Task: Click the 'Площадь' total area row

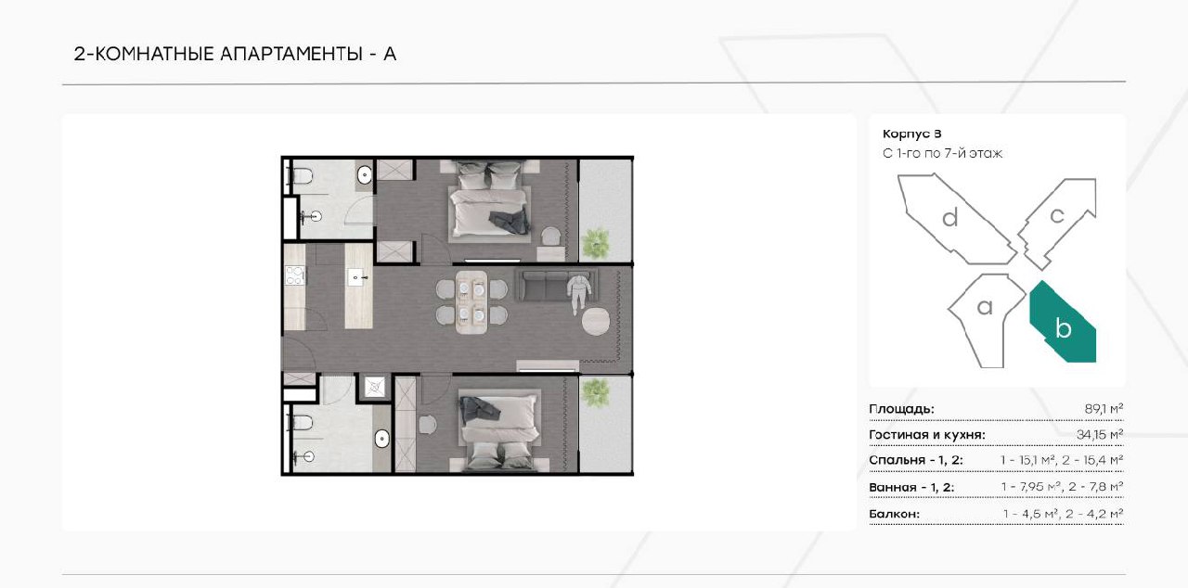Action: [996, 409]
